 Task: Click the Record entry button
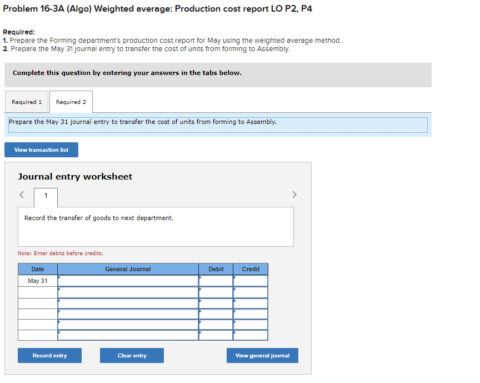click(49, 355)
